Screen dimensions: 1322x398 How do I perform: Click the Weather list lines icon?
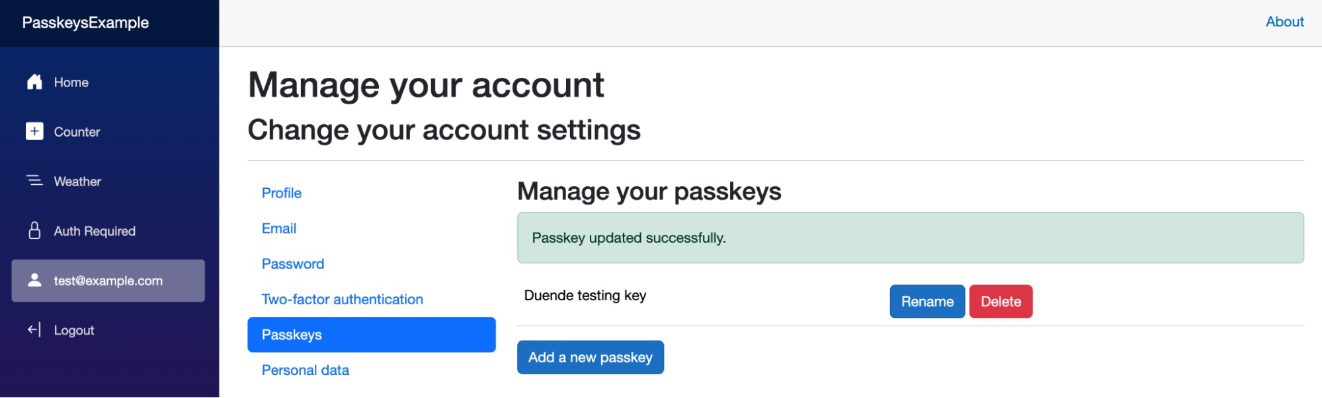34,180
